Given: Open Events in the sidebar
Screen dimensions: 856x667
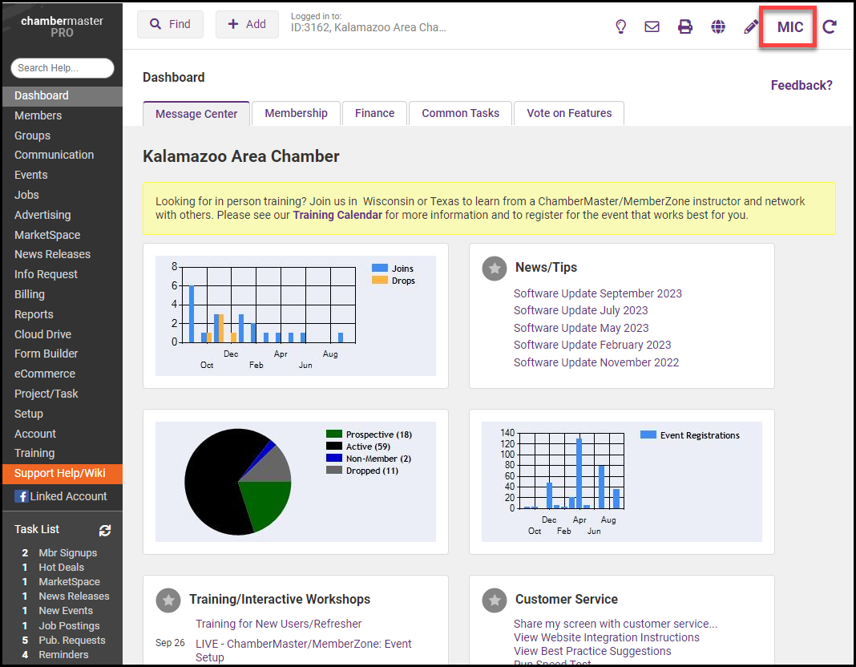Looking at the screenshot, I should click(x=31, y=176).
